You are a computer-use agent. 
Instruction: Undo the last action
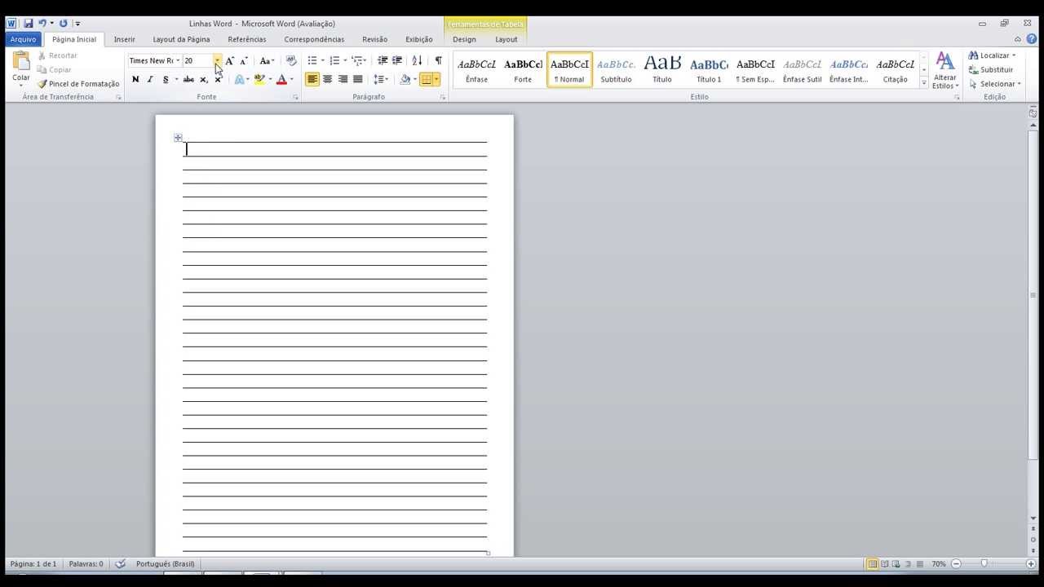(42, 24)
